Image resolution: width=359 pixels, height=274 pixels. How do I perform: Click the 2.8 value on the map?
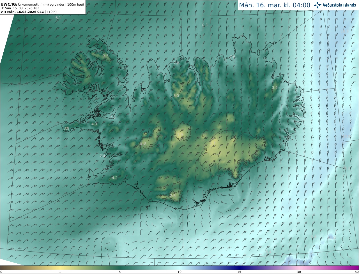[143, 143]
